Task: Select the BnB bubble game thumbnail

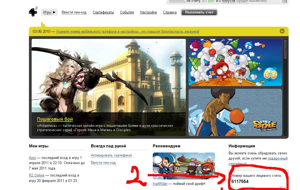Action: point(235,62)
